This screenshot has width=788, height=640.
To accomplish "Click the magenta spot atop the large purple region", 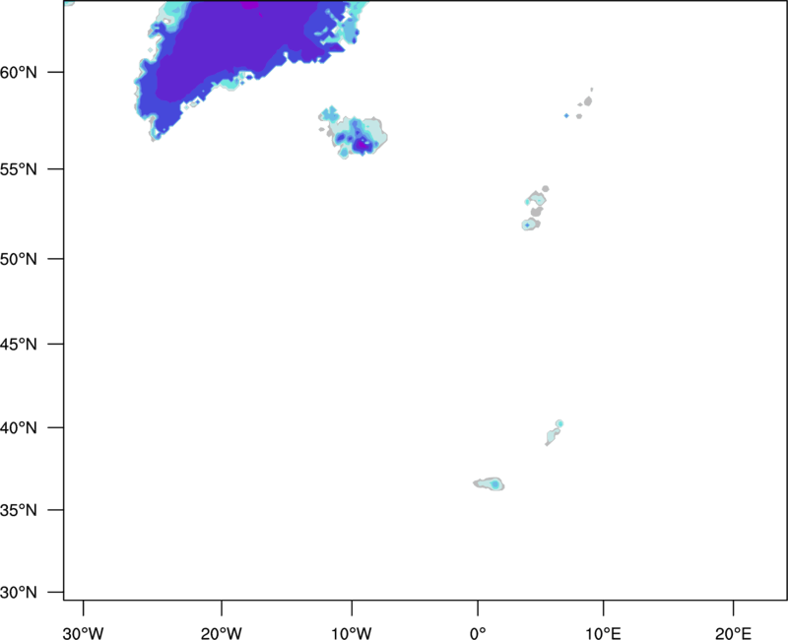I will [x=250, y=4].
